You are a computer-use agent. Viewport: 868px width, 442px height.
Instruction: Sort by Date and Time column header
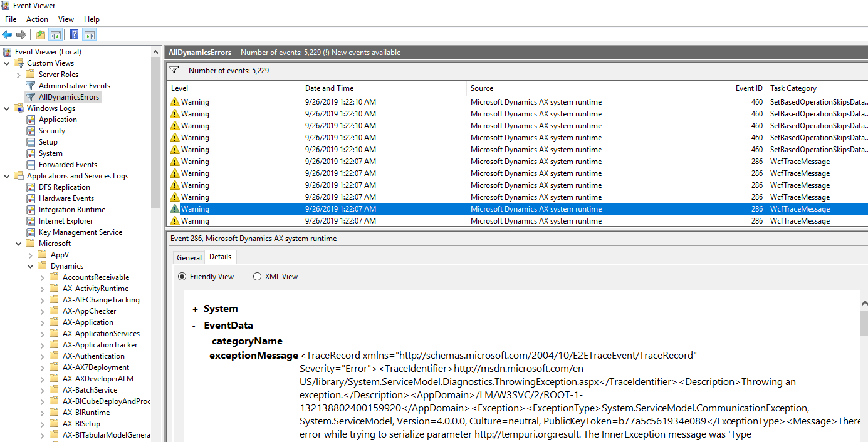384,88
